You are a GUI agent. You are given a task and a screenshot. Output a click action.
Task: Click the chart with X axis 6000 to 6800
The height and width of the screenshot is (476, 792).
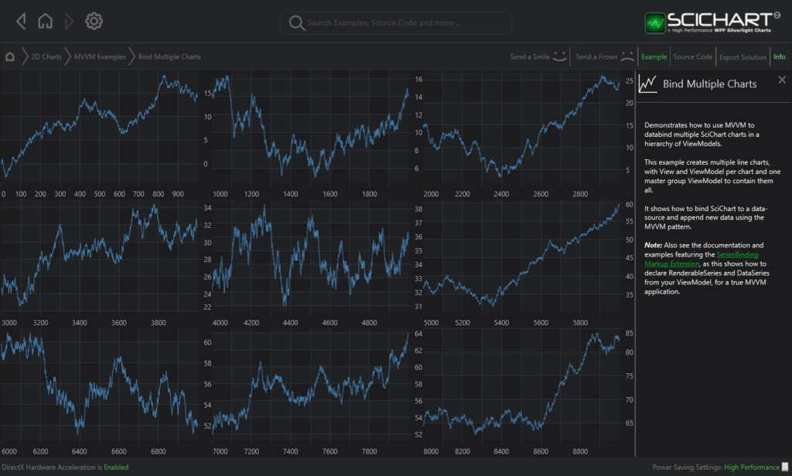coord(100,385)
